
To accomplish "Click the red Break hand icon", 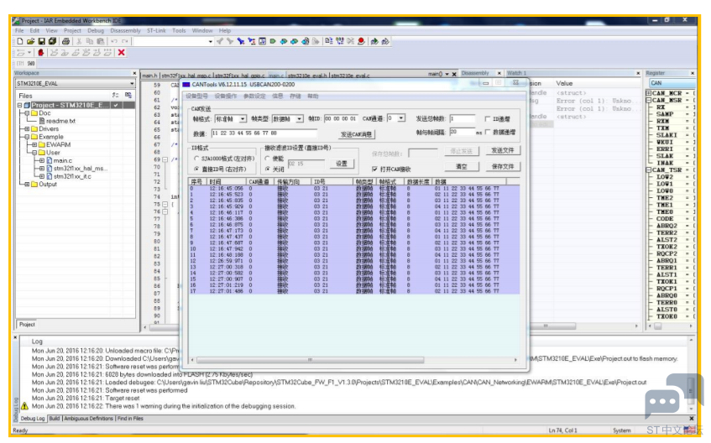I will [41, 53].
